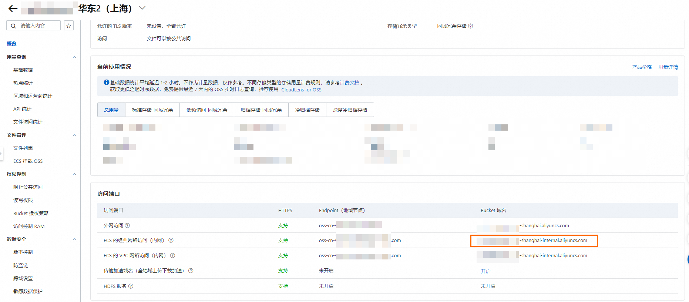This screenshot has width=689, height=302.
Task: Click the 当前使用情况 section heading
Action: (x=114, y=67)
